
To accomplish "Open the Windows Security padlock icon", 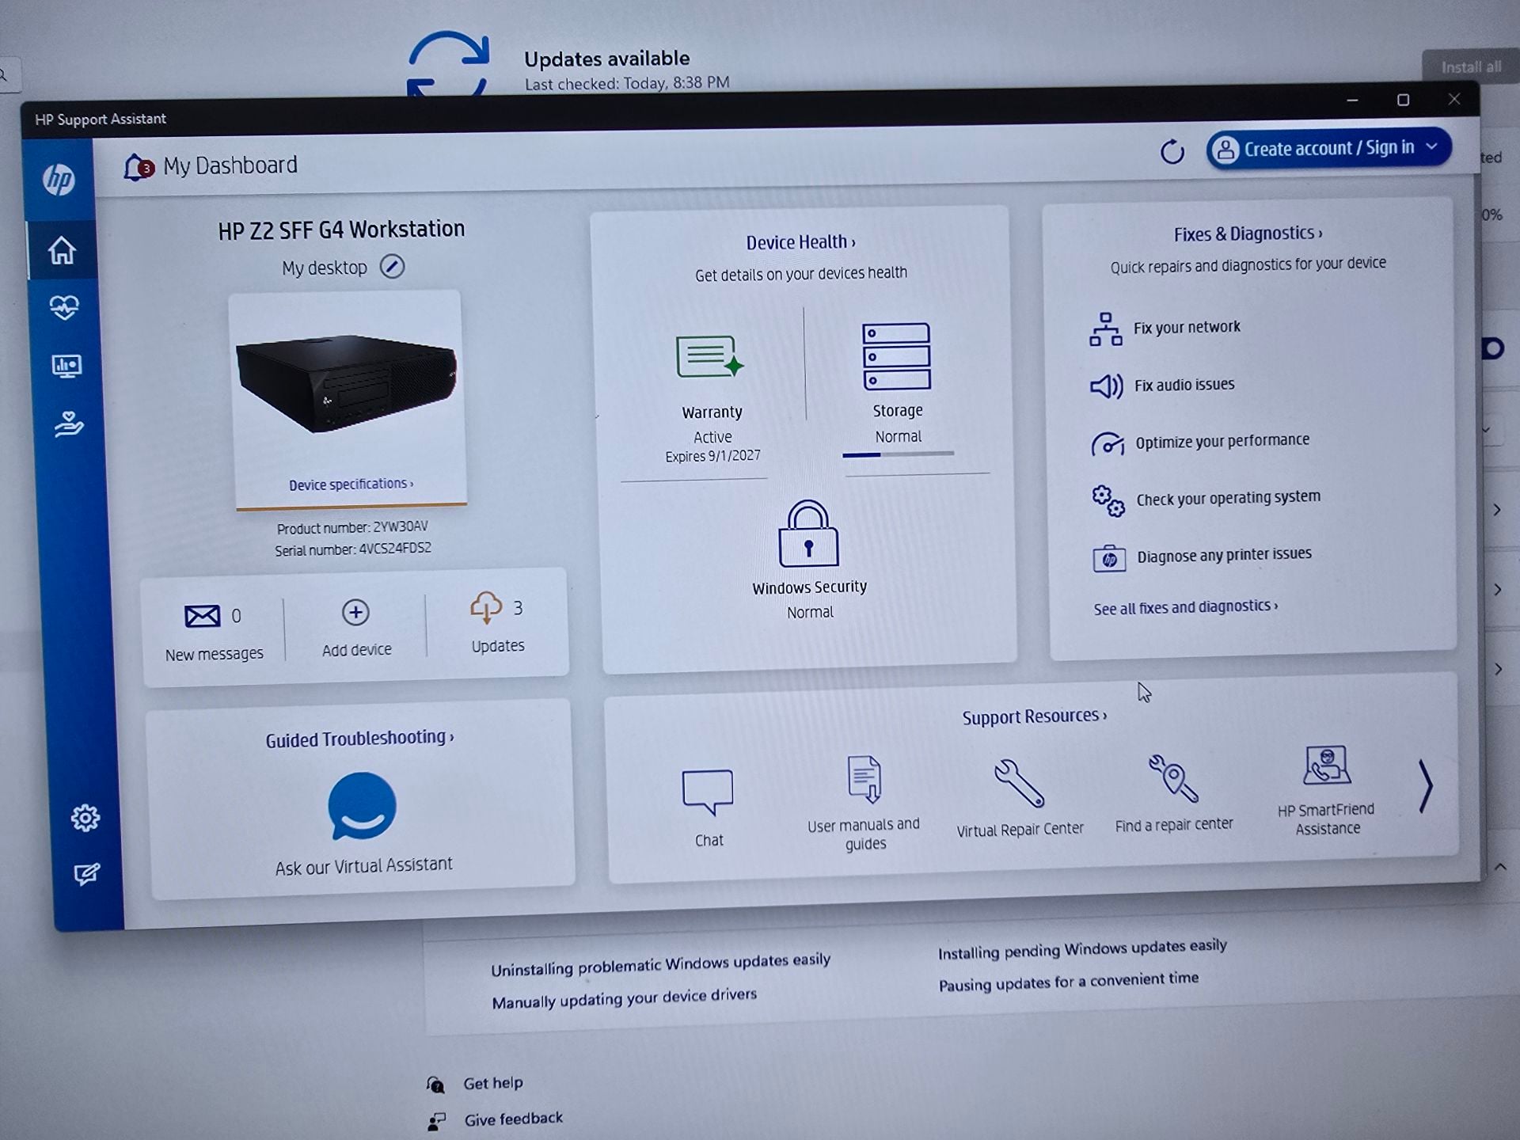I will (x=808, y=534).
